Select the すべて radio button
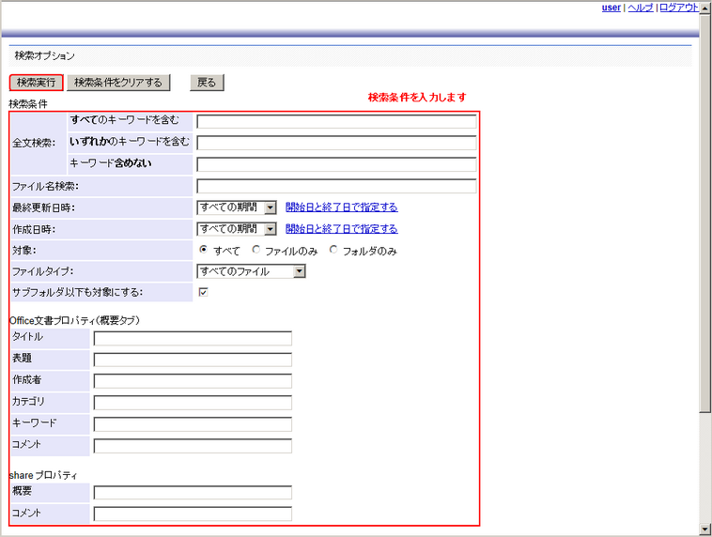The width and height of the screenshot is (712, 537). point(203,250)
